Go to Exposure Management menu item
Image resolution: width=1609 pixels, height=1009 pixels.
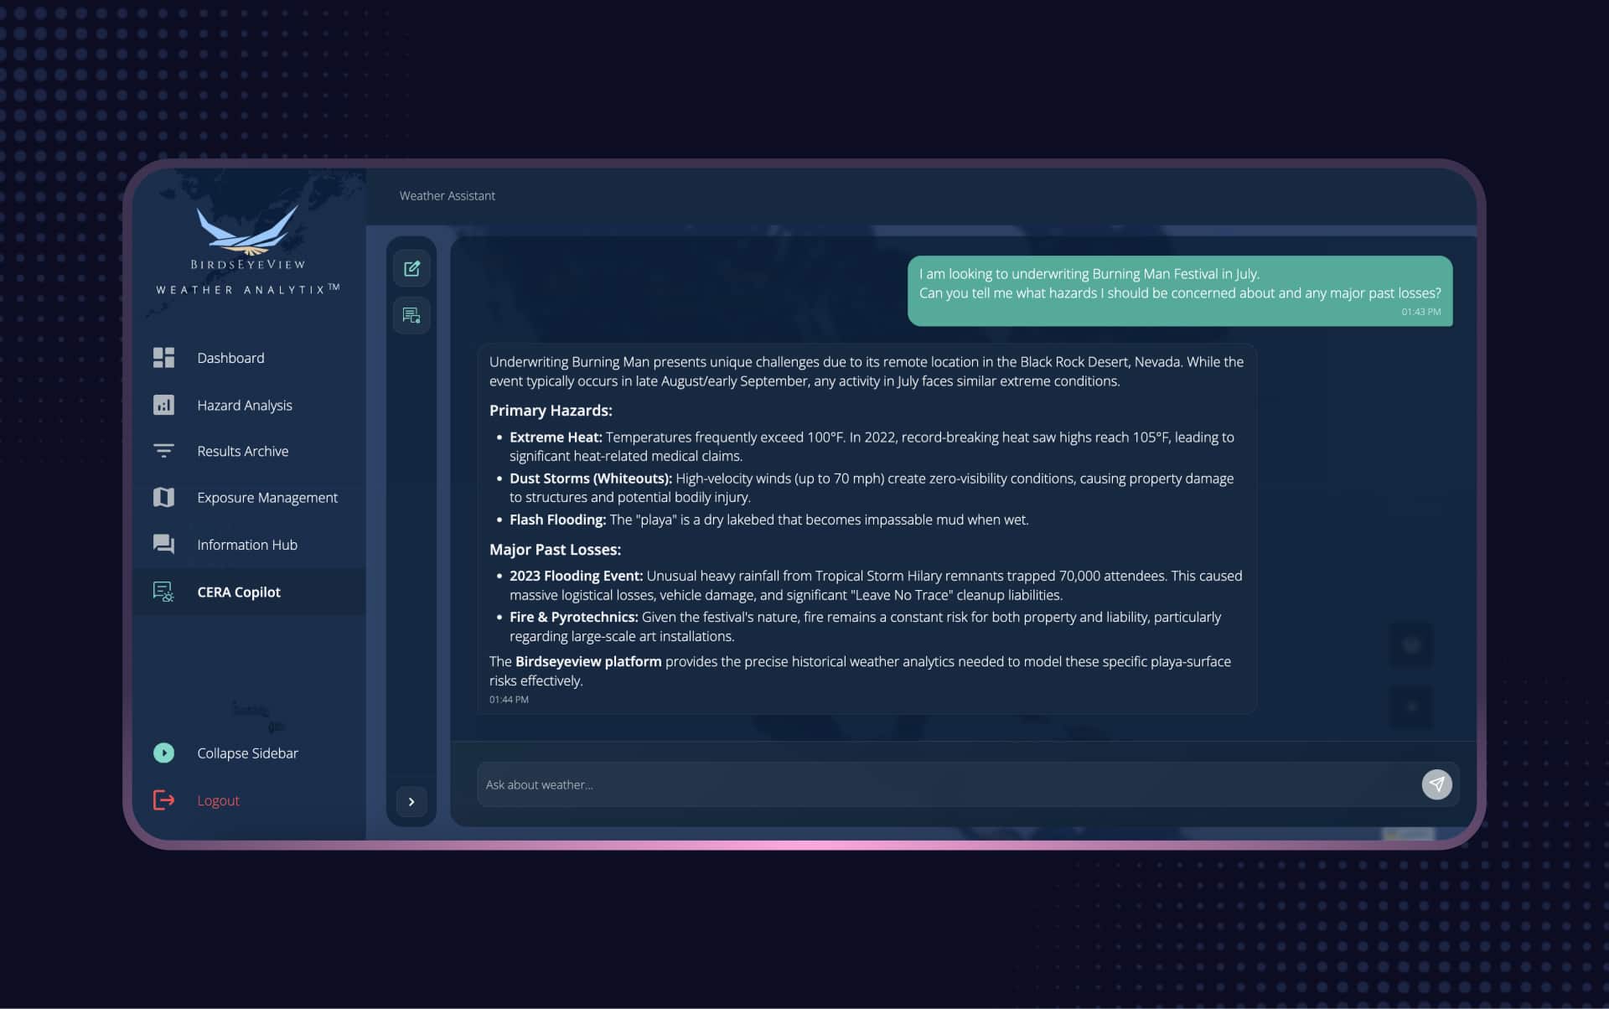pos(266,498)
